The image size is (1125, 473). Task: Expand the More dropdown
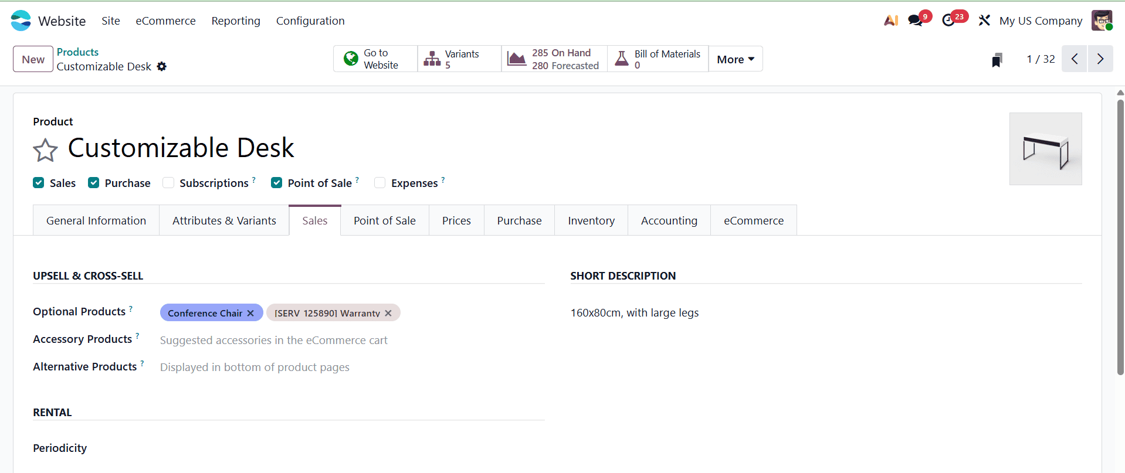coord(736,59)
